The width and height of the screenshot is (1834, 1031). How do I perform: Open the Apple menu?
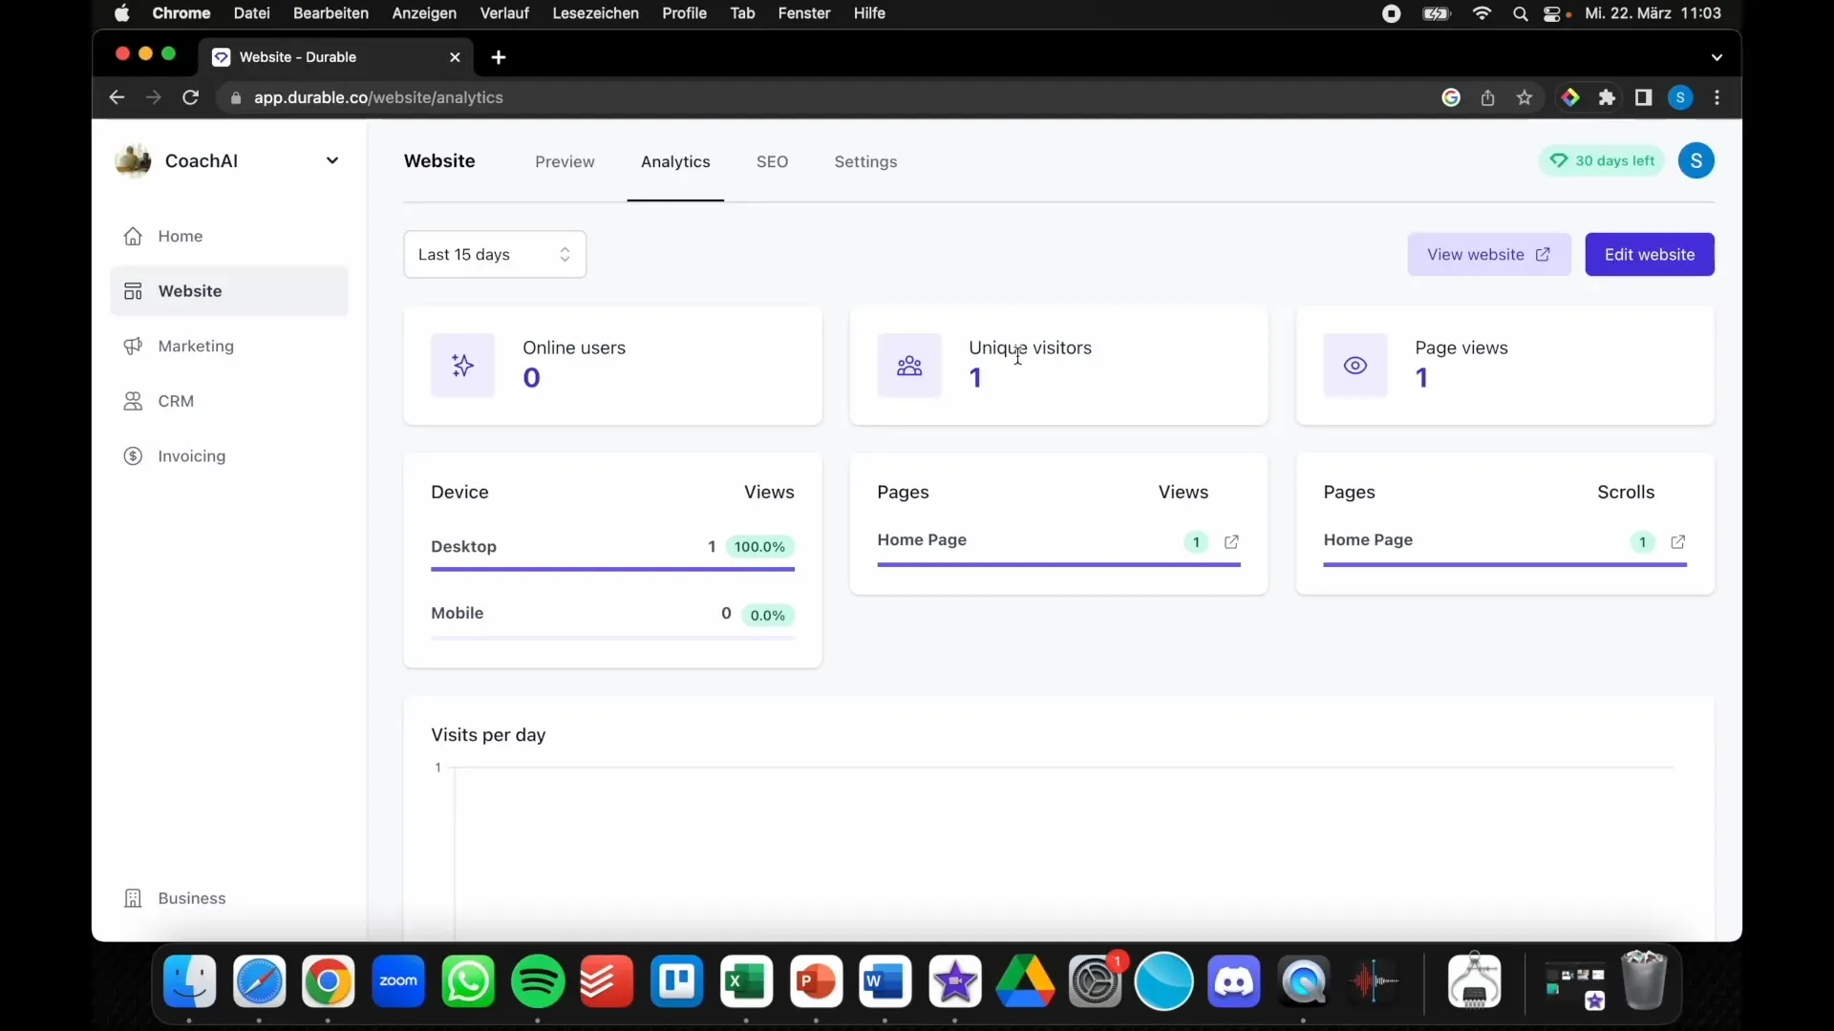pos(122,13)
